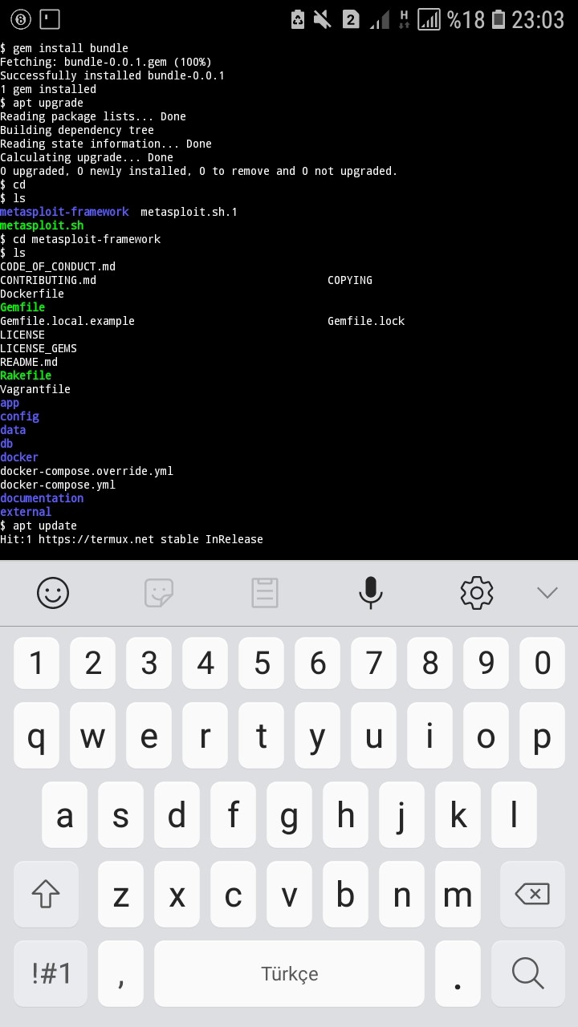Tap the backspace delete key
Screen dimensions: 578x1027
pos(531,893)
